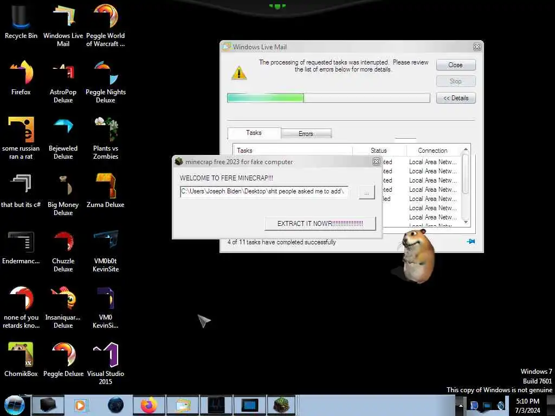This screenshot has height=416, width=555.
Task: Click the black box taskbar icon
Action: click(x=48, y=405)
